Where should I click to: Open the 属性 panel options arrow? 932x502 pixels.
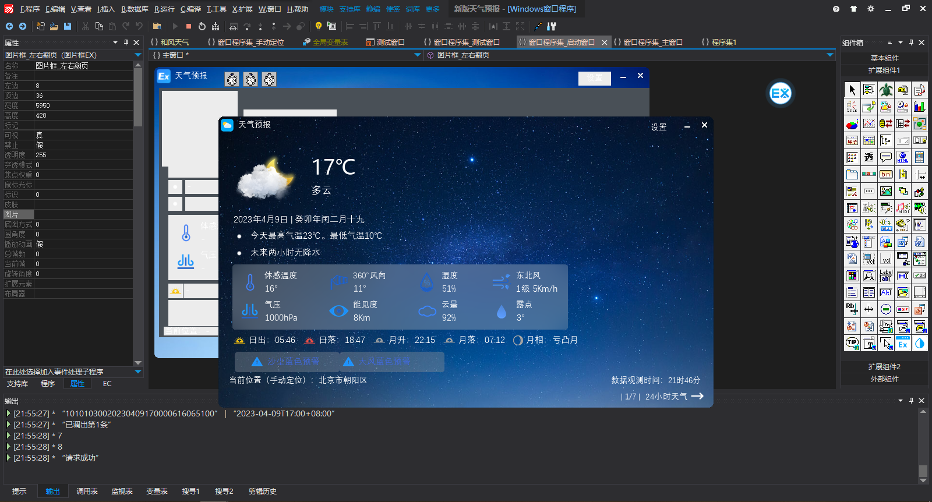click(115, 43)
